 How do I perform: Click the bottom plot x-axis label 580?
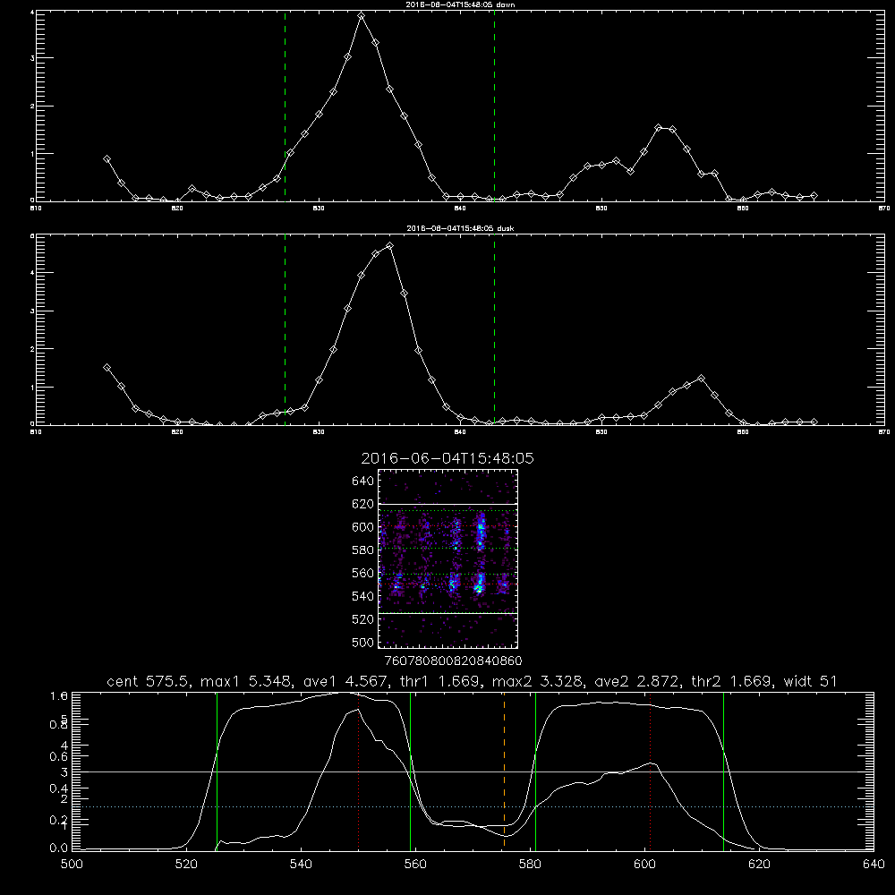530,865
